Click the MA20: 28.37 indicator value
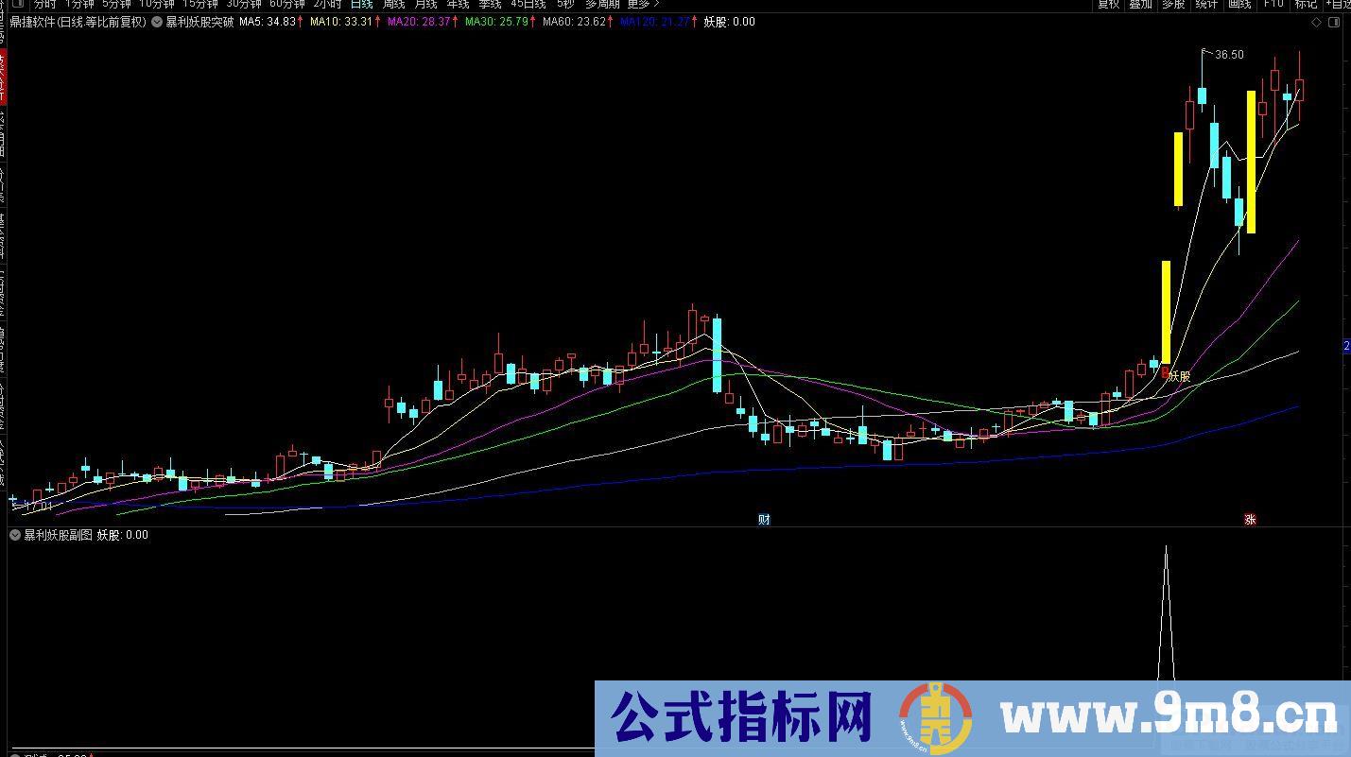 coord(419,22)
